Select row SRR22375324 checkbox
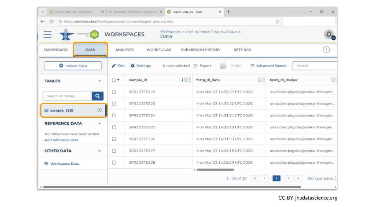 (114, 115)
